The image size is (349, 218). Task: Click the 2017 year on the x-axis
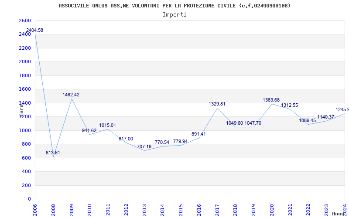point(217,208)
